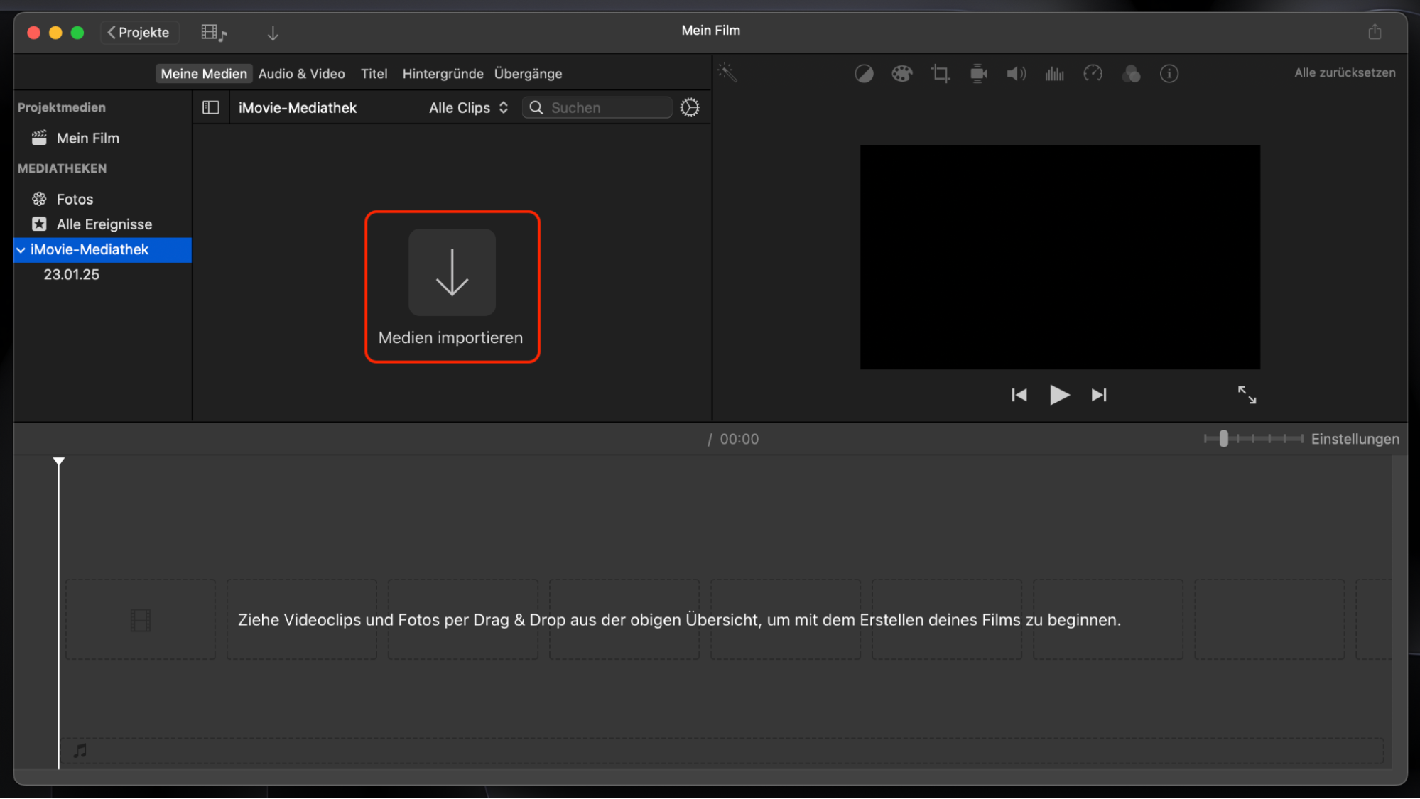Select Alle Ereignisse in sidebar

[104, 224]
